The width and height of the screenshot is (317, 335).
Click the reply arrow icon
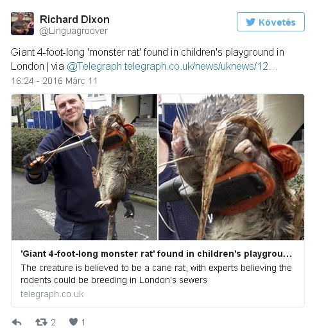click(17, 322)
